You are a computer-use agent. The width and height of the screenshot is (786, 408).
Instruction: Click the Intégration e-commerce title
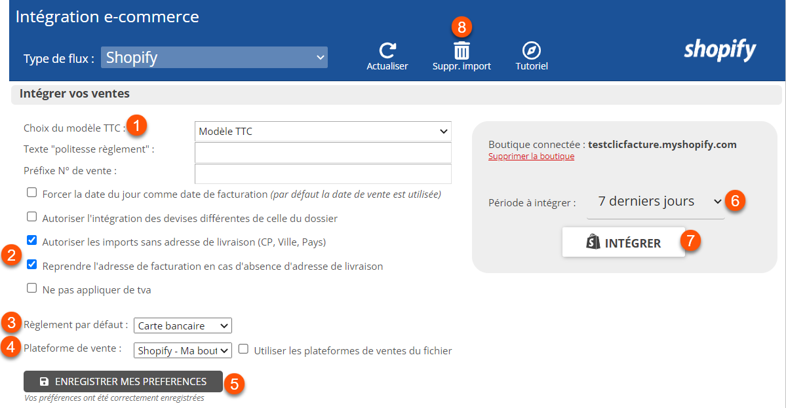tap(108, 16)
